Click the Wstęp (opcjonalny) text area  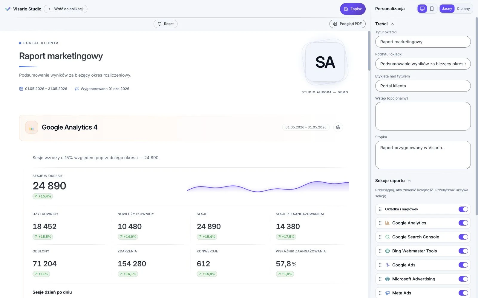tap(423, 116)
